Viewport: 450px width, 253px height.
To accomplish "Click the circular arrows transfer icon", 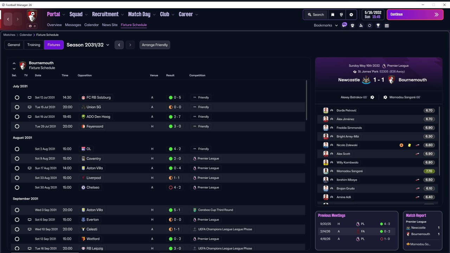I will click(x=369, y=25).
